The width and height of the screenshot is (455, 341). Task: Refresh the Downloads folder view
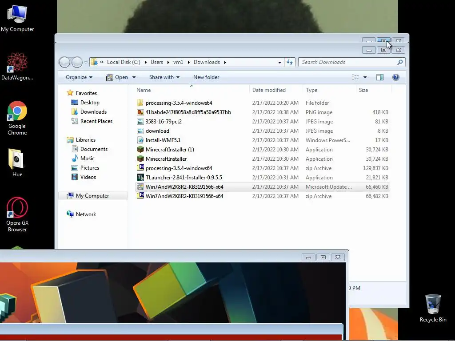click(x=290, y=62)
